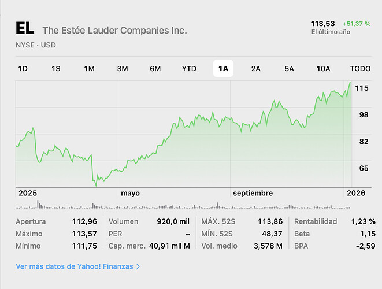Open Ver más datos de Yahoo! Finanzas link
This screenshot has width=382, height=289.
coord(75,266)
